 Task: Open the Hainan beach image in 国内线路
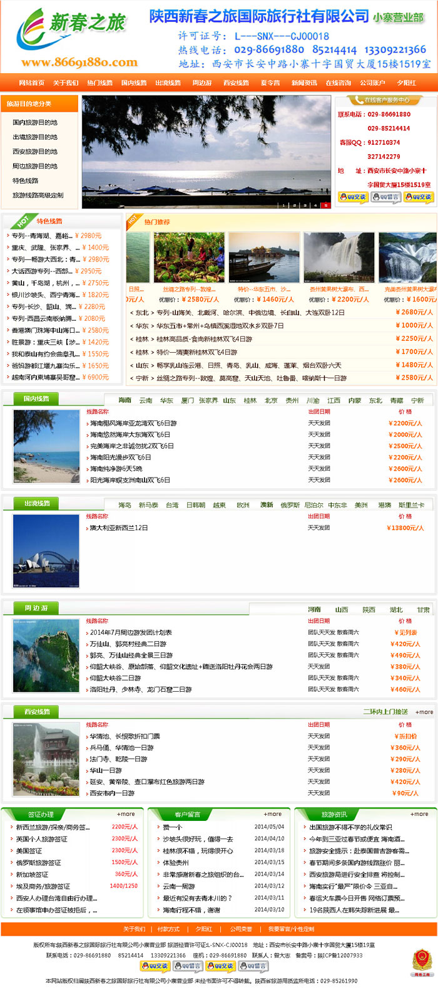pos(46,447)
